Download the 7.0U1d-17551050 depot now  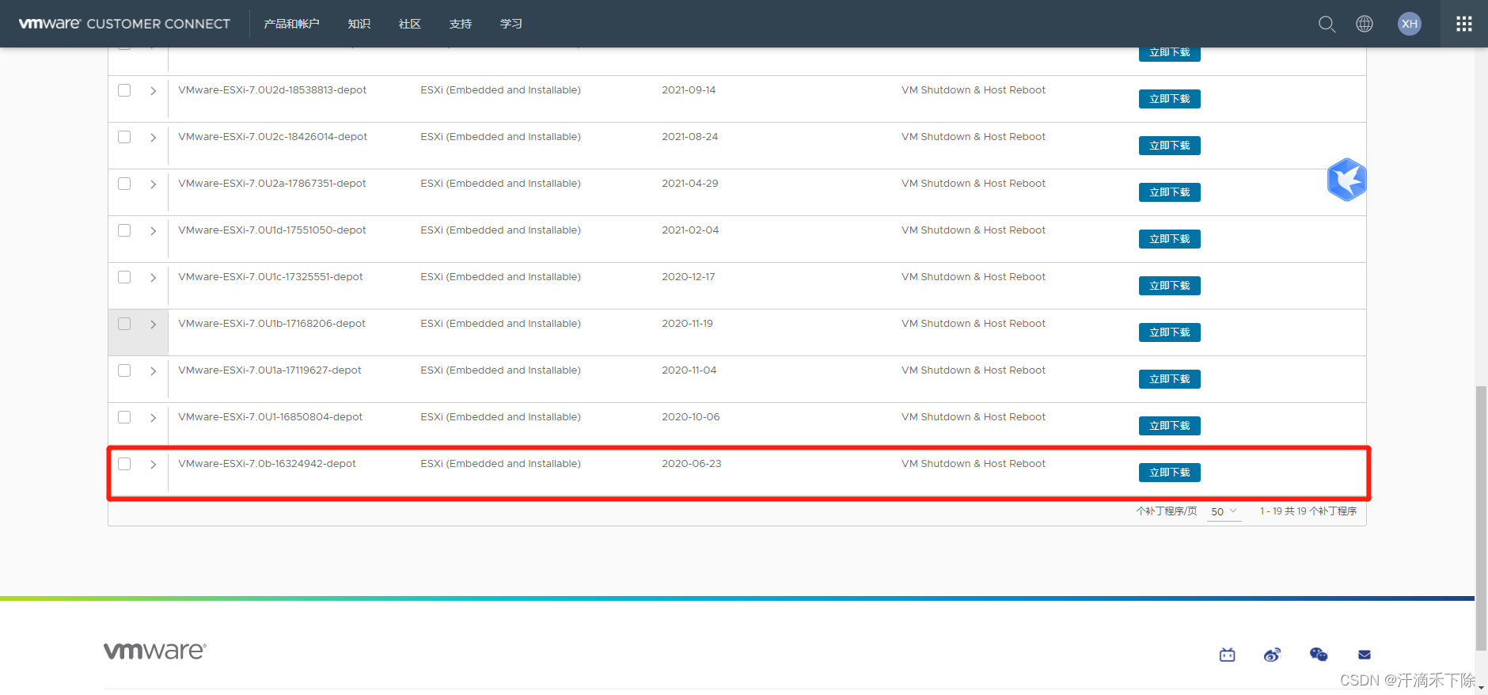pyautogui.click(x=1170, y=239)
